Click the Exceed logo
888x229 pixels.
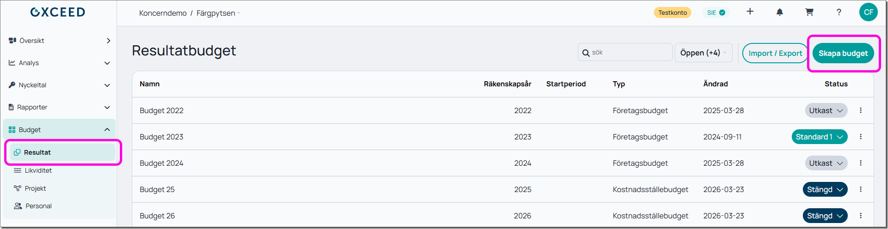[58, 12]
